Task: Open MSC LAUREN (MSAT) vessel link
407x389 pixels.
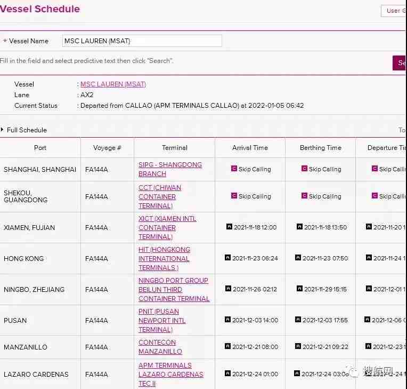Action: pos(113,84)
